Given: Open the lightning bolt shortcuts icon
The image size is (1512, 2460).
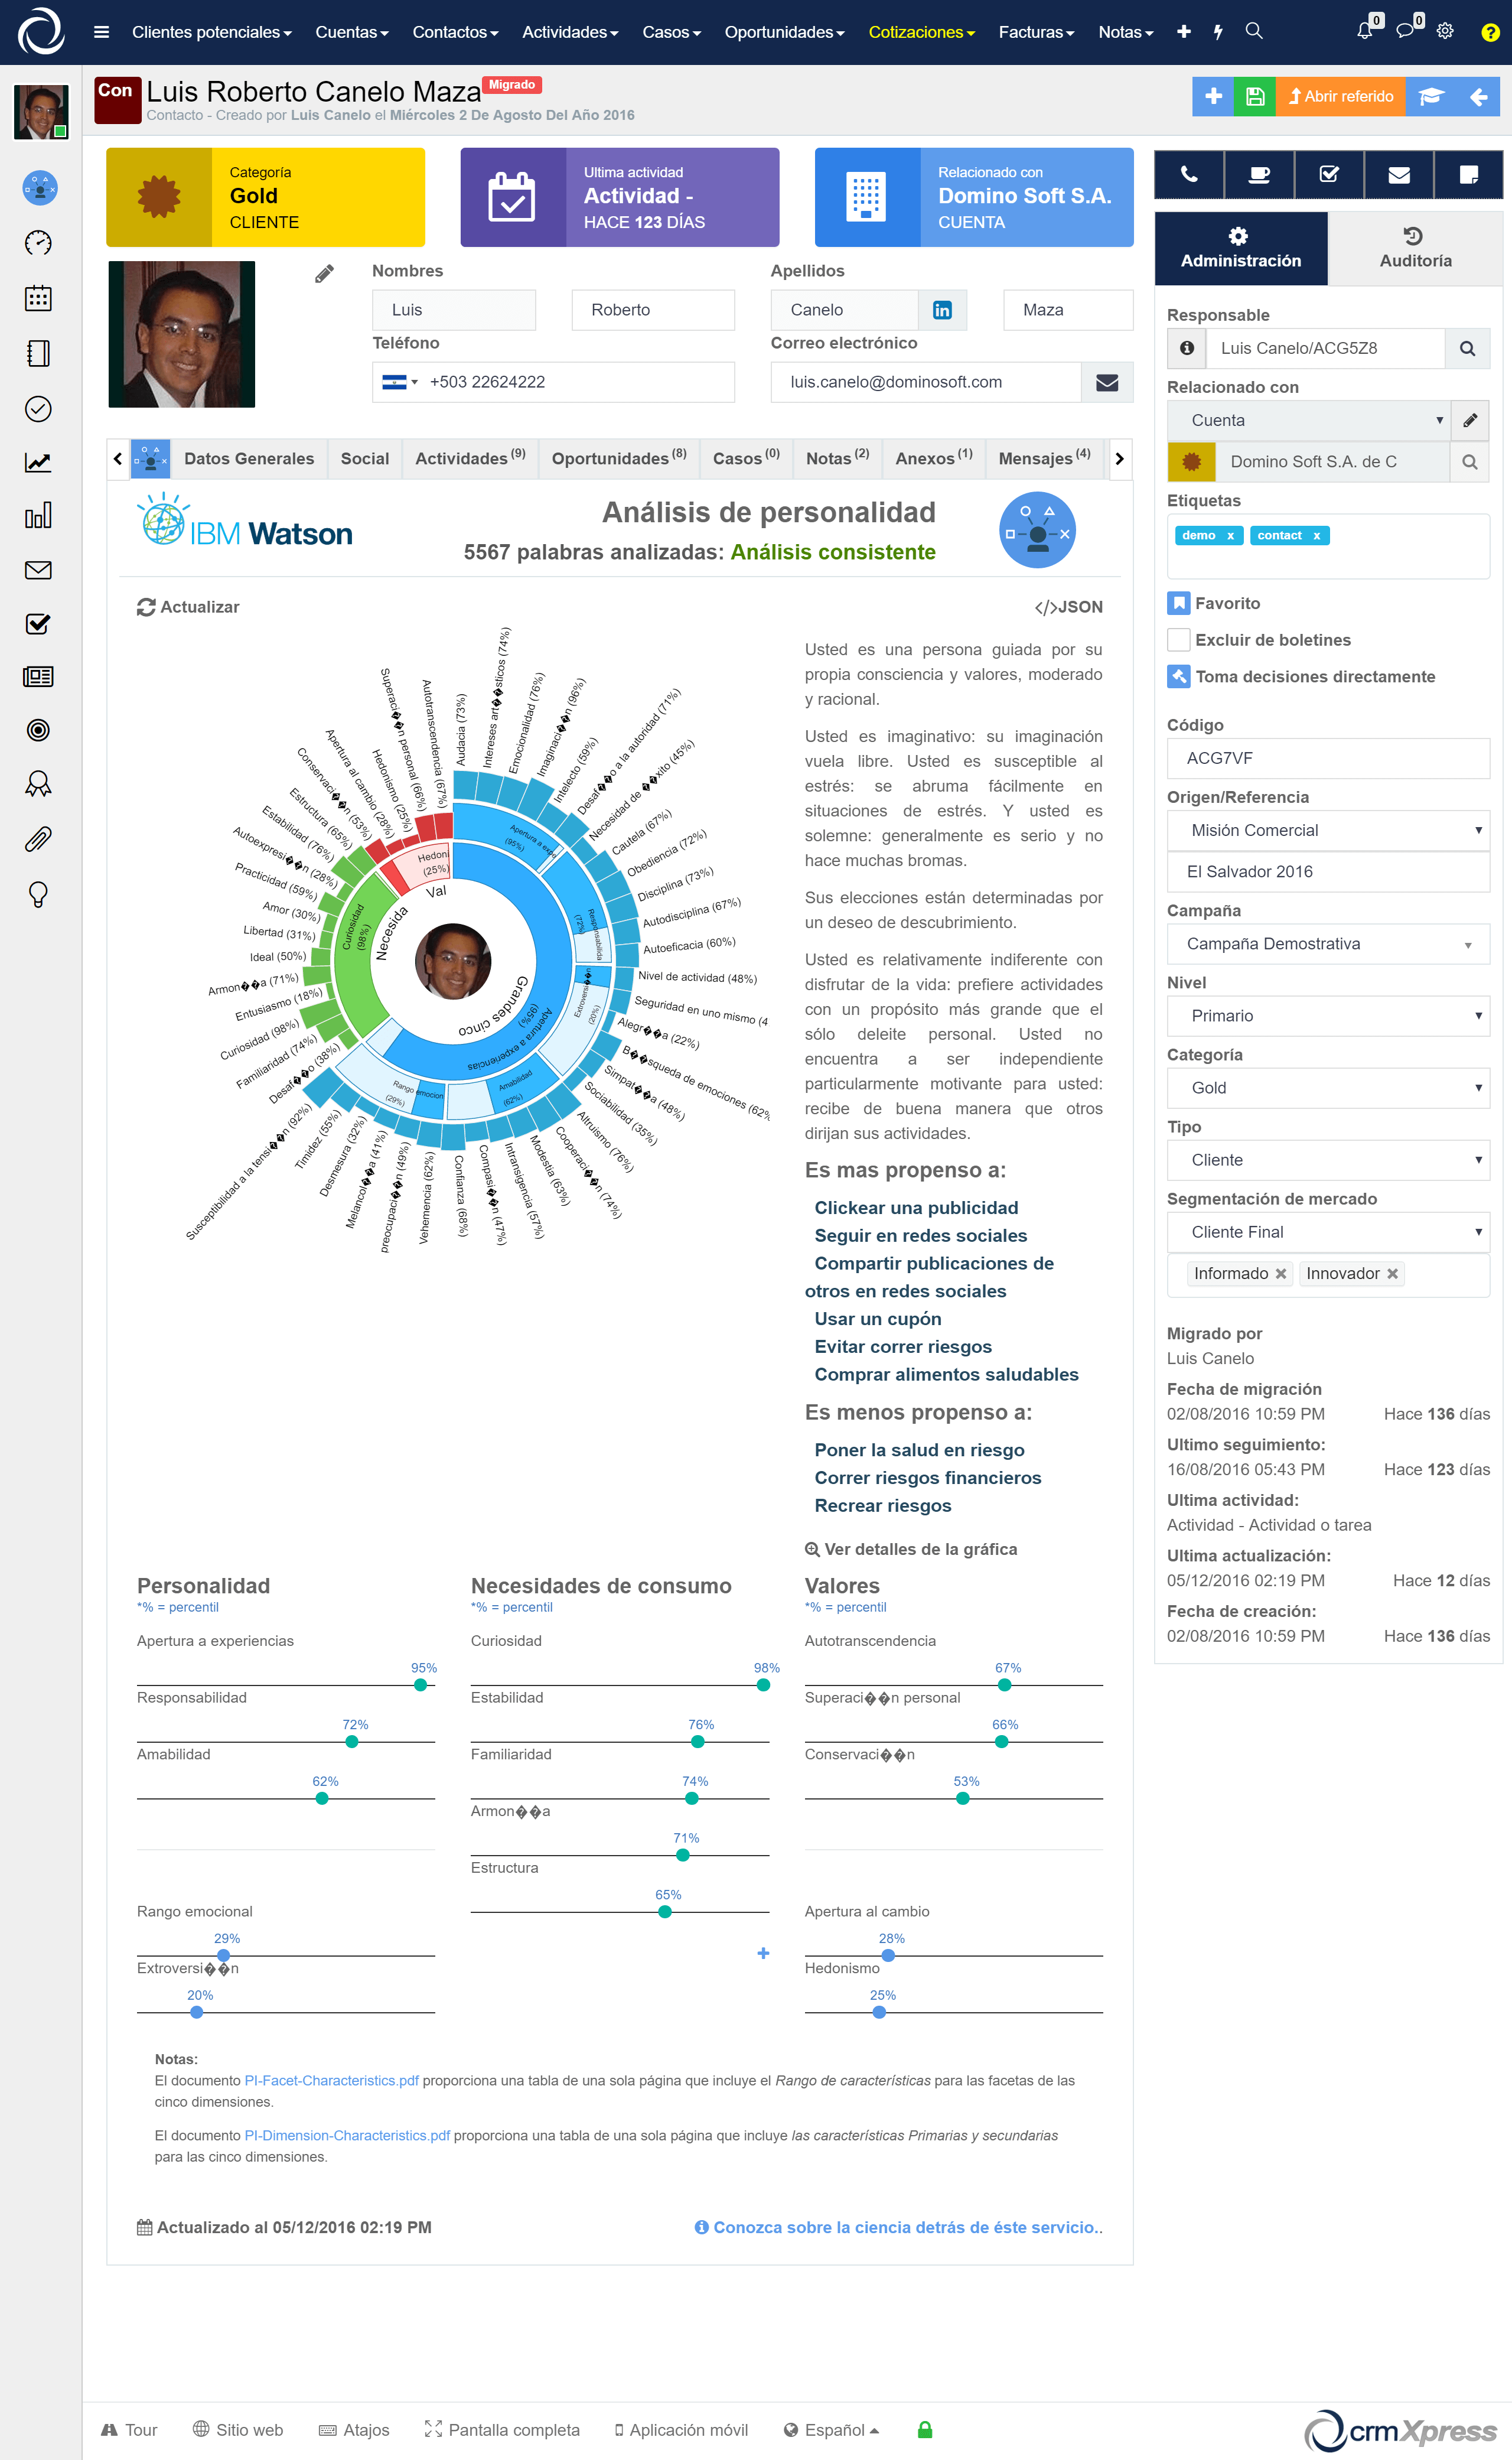Looking at the screenshot, I should (x=1218, y=32).
